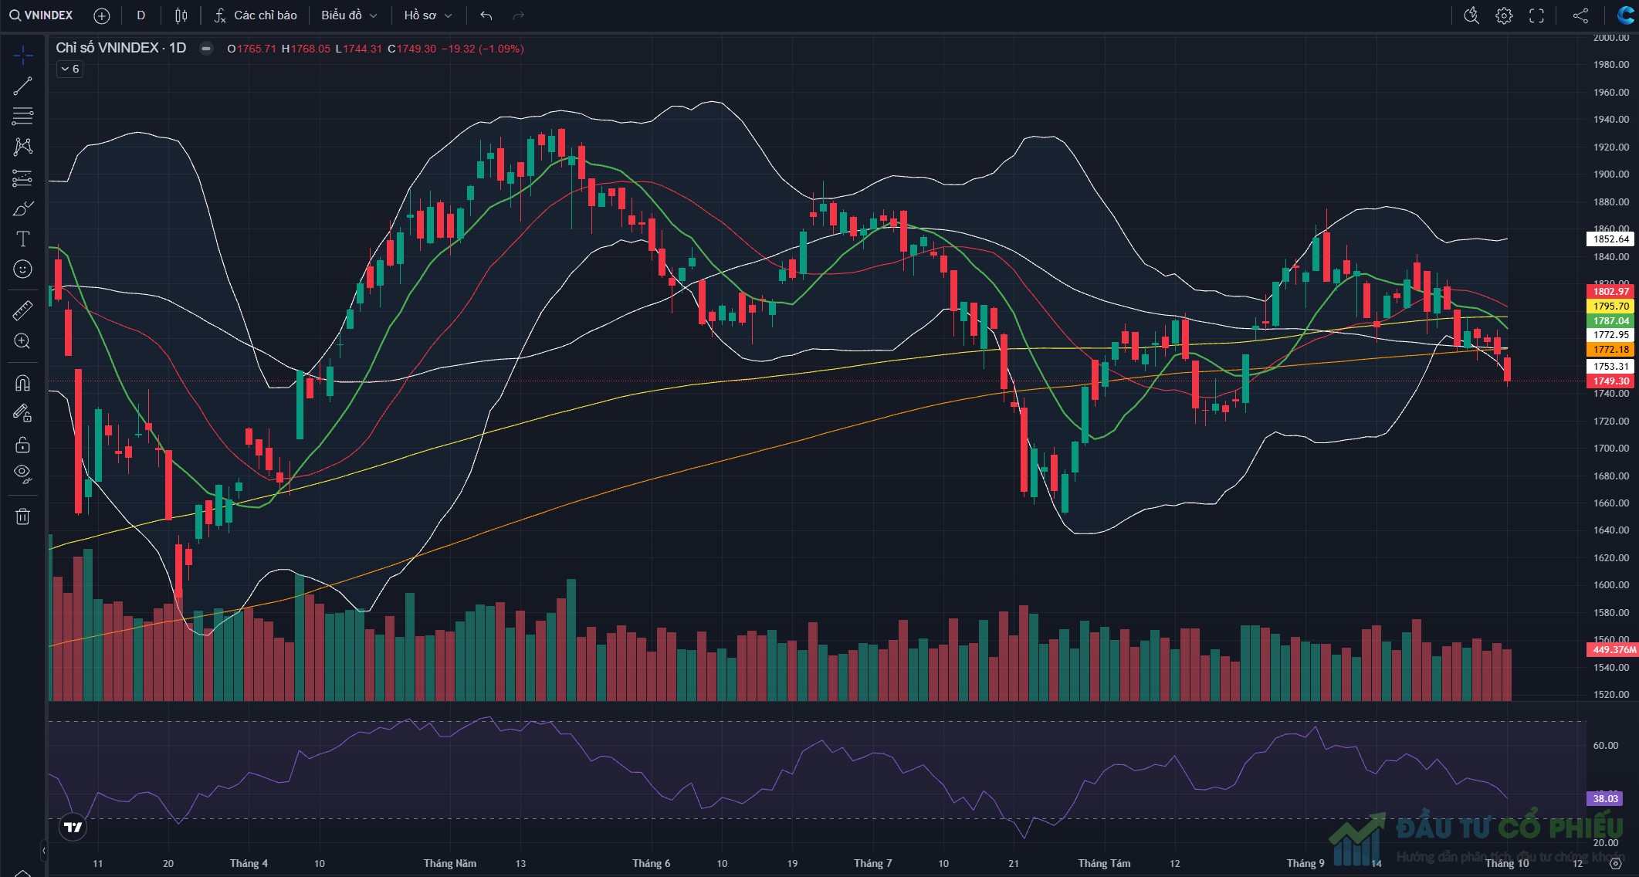This screenshot has width=1639, height=877.
Task: Toggle stay in drawing mode
Action: (x=22, y=414)
